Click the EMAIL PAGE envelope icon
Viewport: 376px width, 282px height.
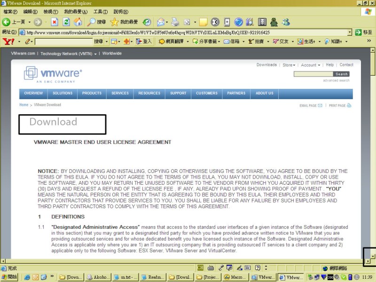(320, 105)
